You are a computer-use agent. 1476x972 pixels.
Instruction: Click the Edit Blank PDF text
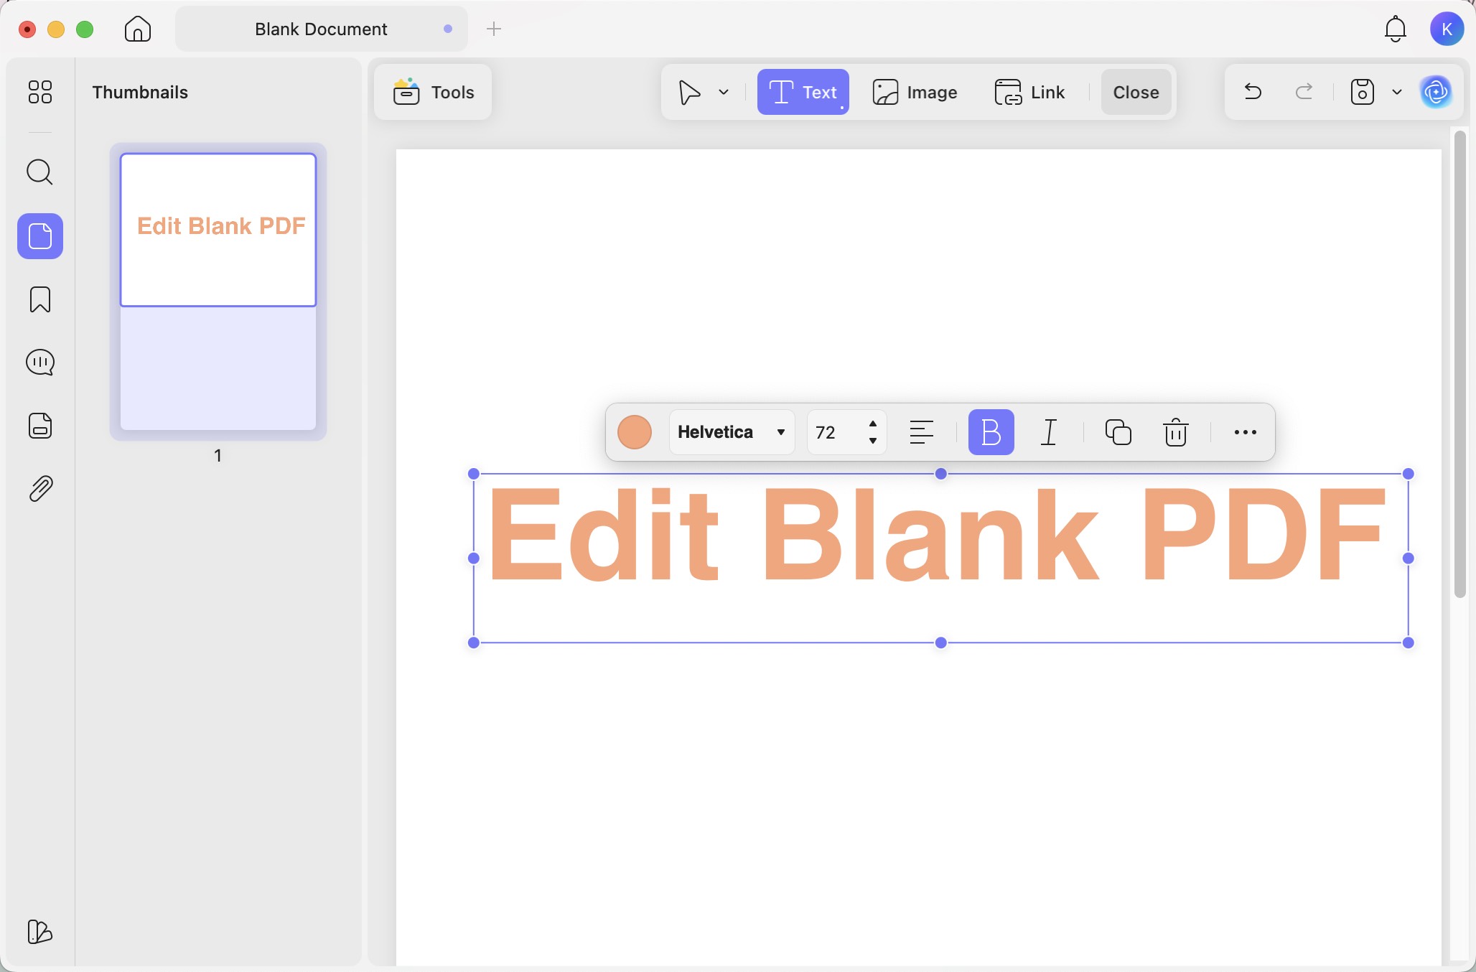(936, 534)
